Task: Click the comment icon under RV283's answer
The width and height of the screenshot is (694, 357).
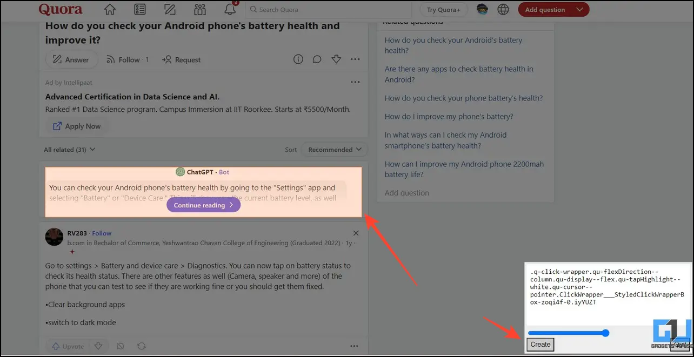Action: click(121, 346)
